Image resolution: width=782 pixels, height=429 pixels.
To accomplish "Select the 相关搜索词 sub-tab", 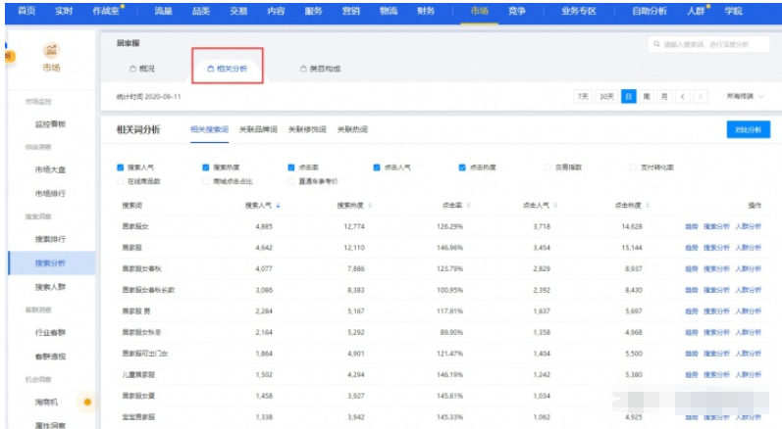I will (209, 130).
